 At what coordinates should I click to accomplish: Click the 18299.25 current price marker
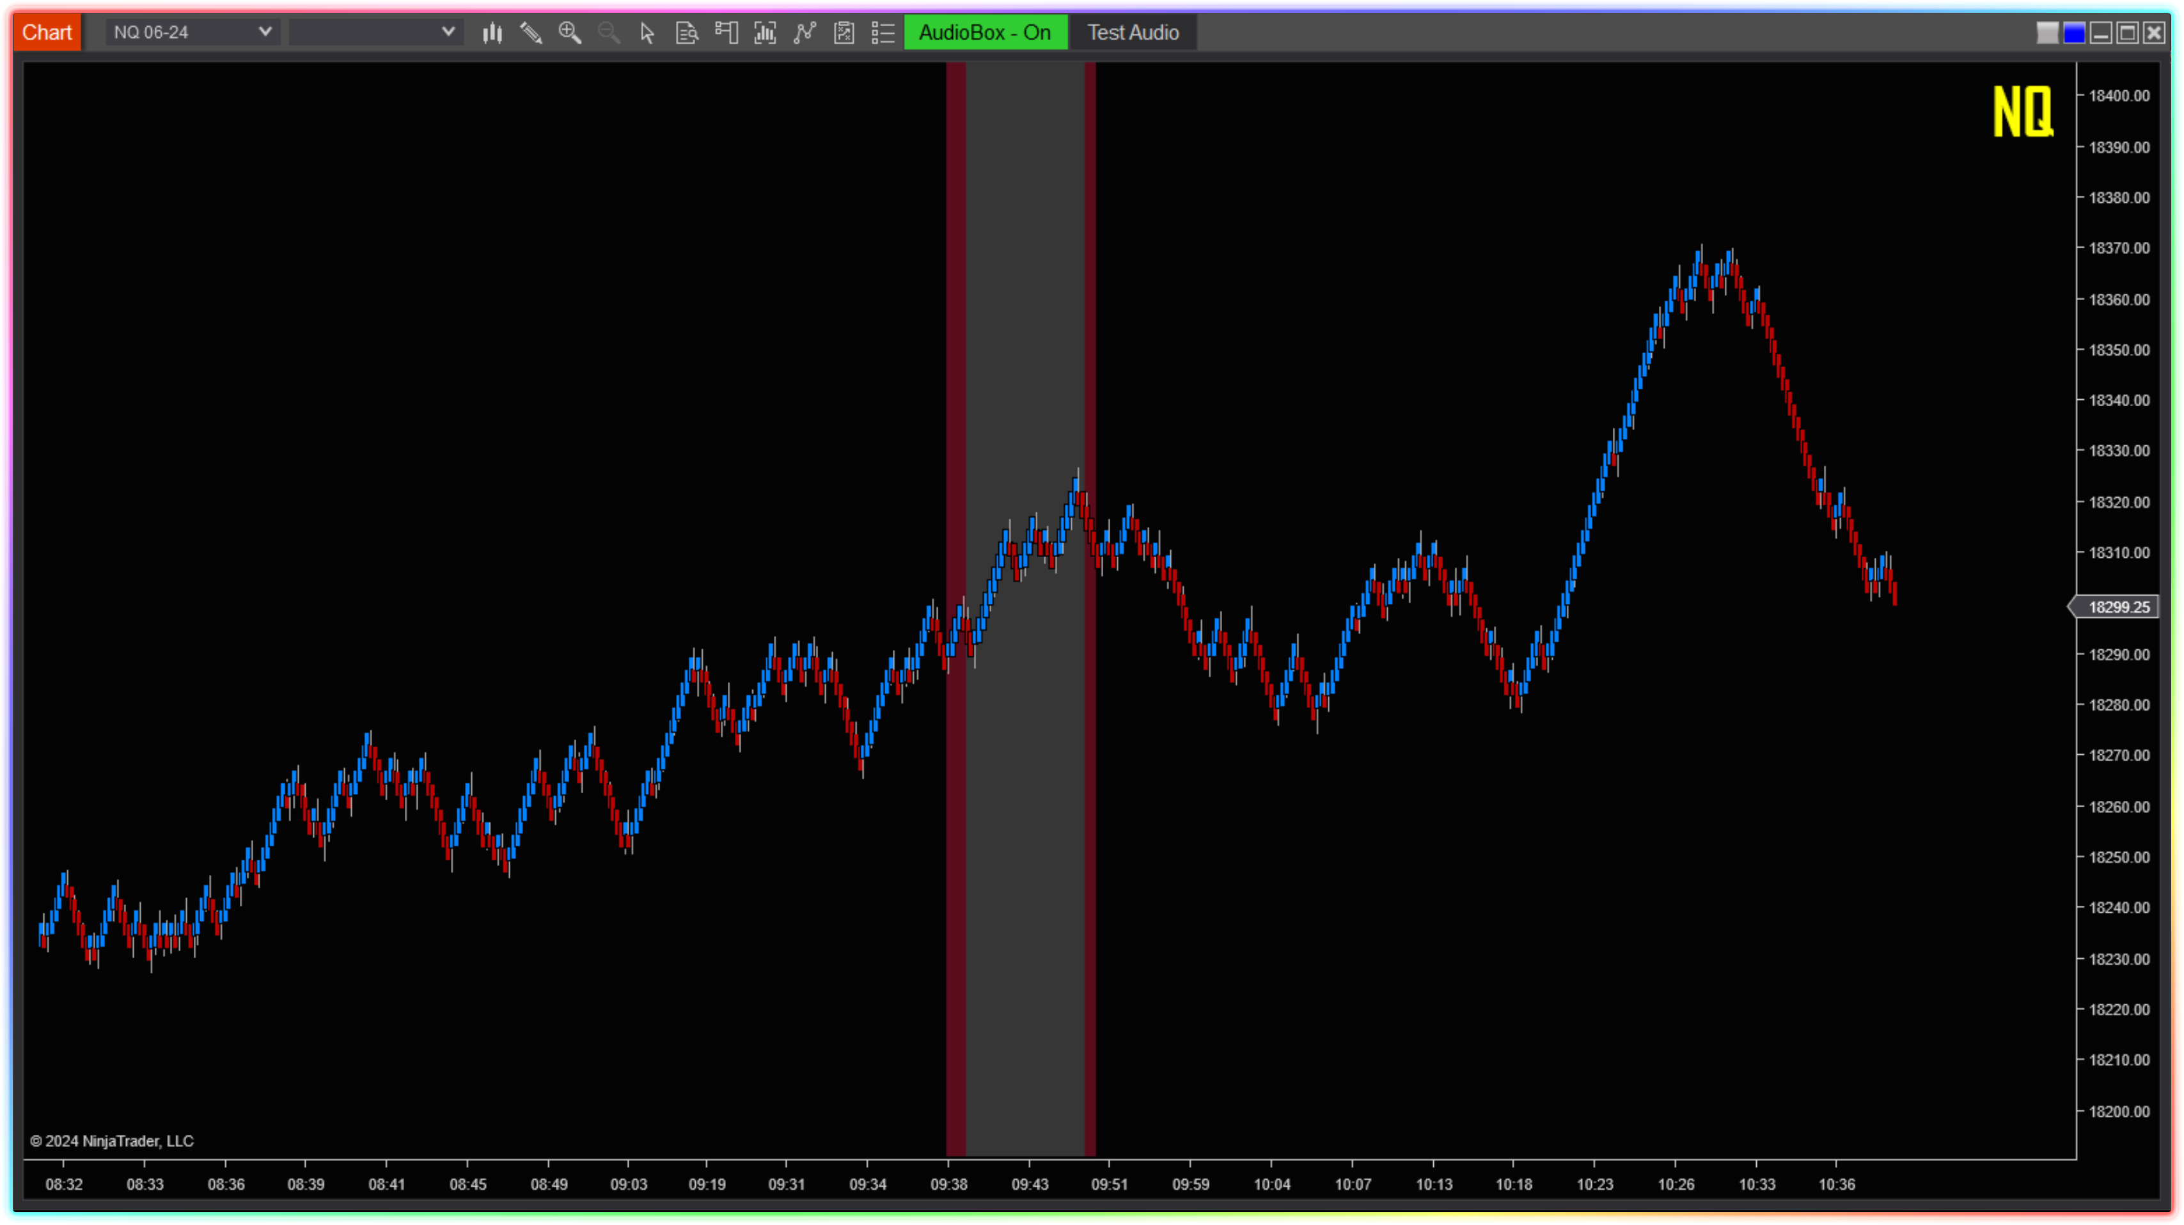coord(2118,607)
